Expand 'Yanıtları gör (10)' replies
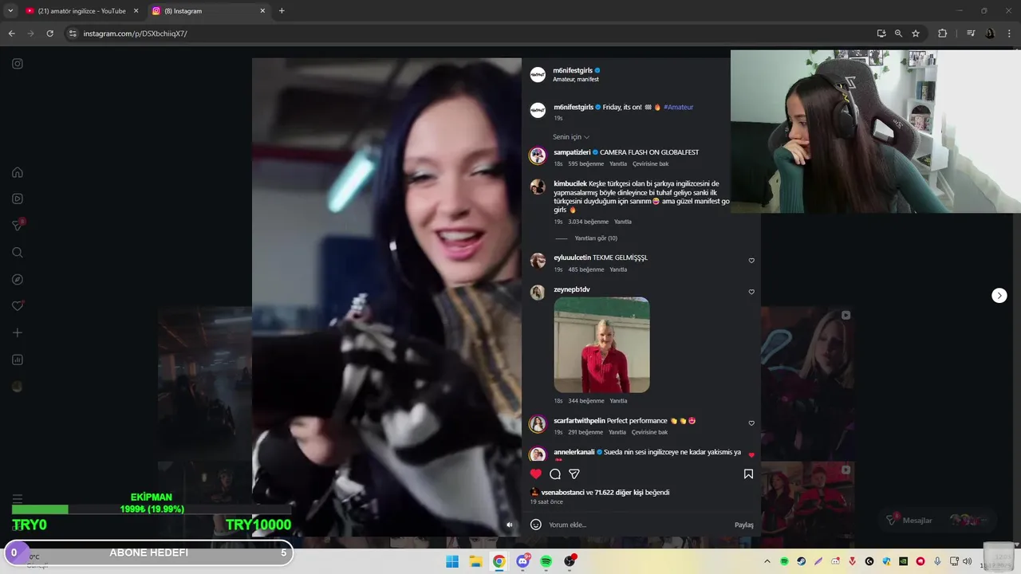This screenshot has width=1021, height=574. (596, 238)
